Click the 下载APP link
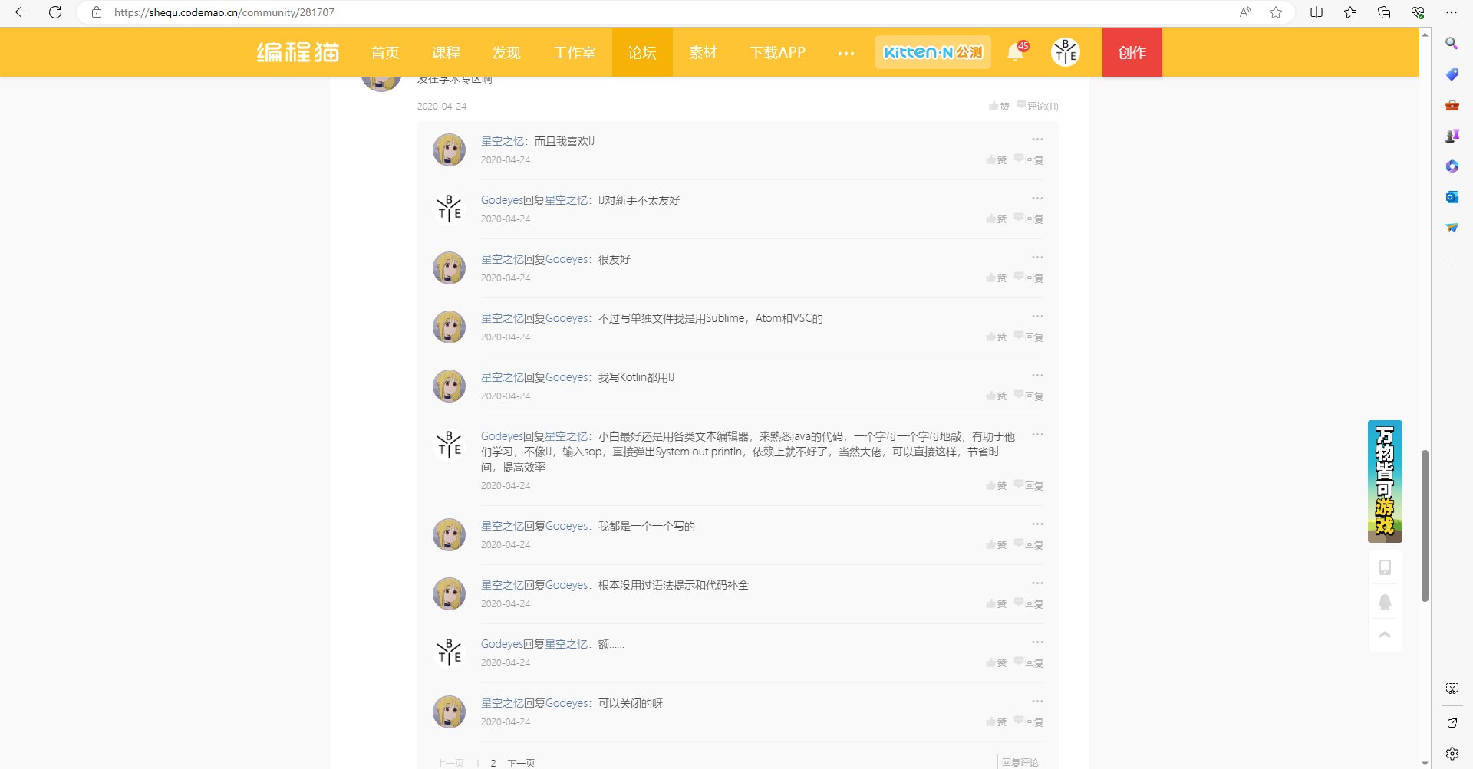The width and height of the screenshot is (1473, 769). click(778, 52)
